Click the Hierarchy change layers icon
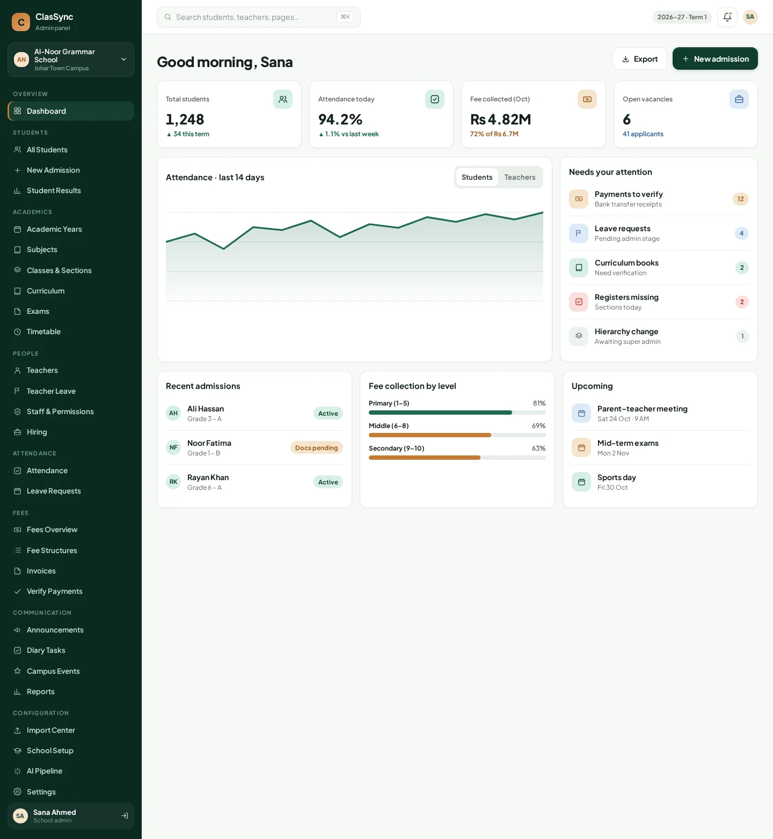This screenshot has width=773, height=839. point(579,336)
